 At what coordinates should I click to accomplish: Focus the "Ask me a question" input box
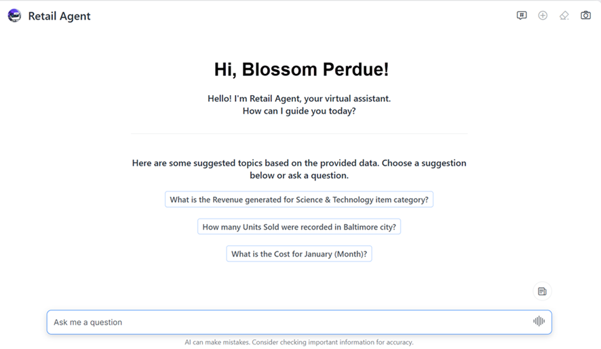click(285, 322)
